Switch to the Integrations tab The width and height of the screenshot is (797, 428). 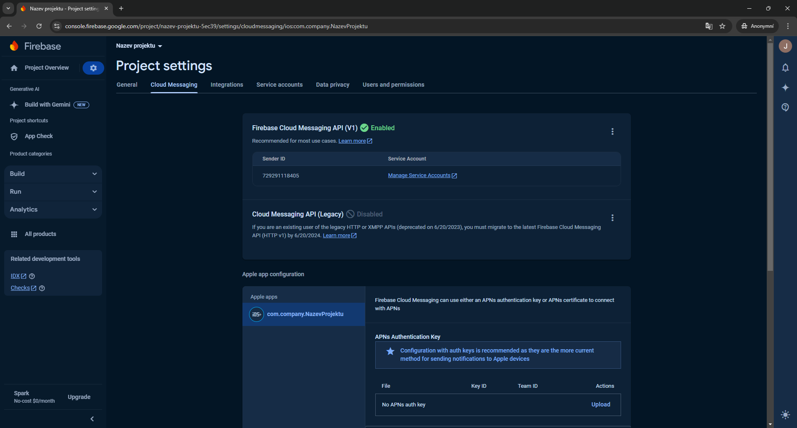pos(227,85)
